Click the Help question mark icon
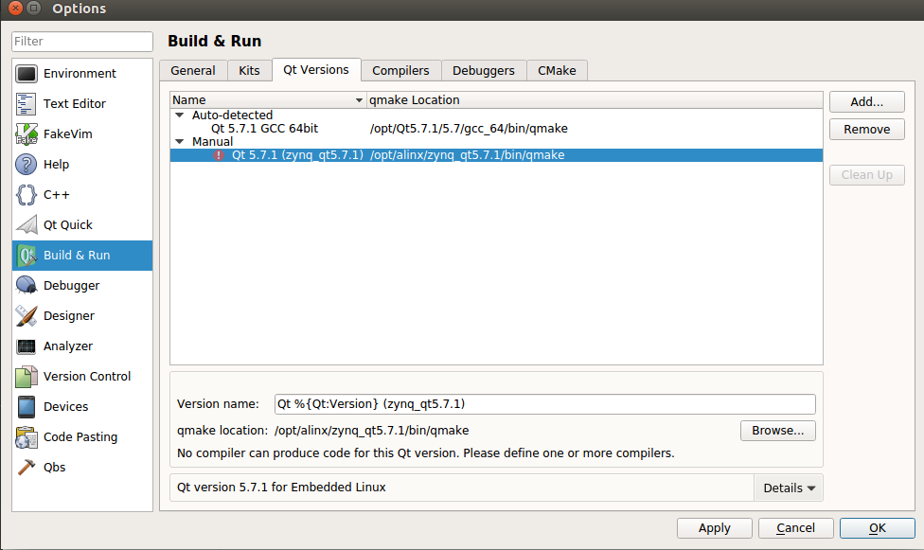924x550 pixels. click(x=27, y=165)
